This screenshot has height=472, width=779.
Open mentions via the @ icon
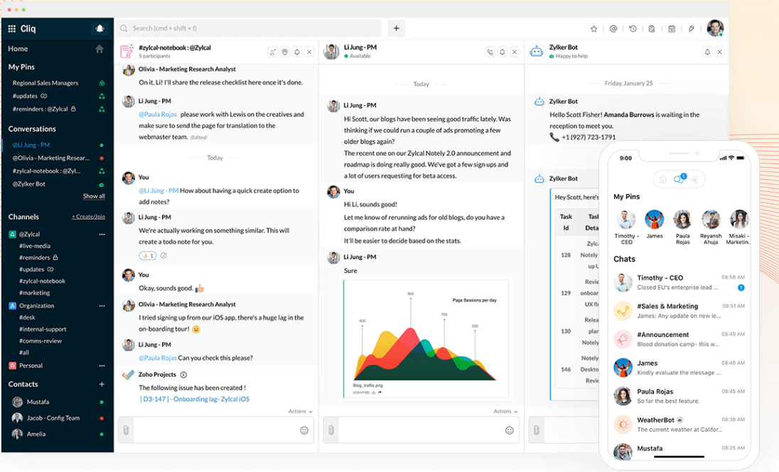coord(613,29)
